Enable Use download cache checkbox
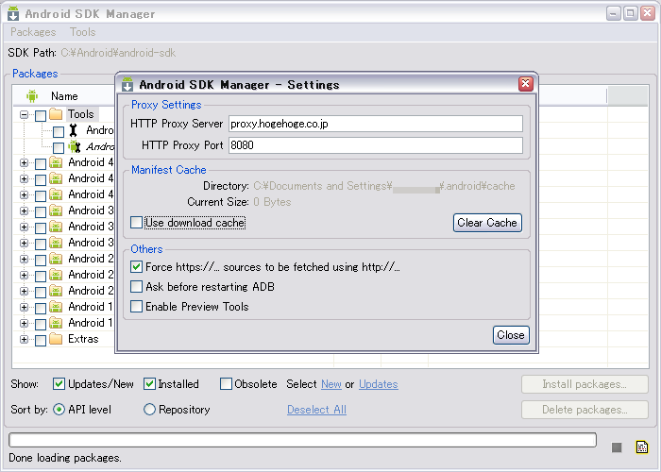Viewport: 661px width, 472px height. pyautogui.click(x=136, y=222)
